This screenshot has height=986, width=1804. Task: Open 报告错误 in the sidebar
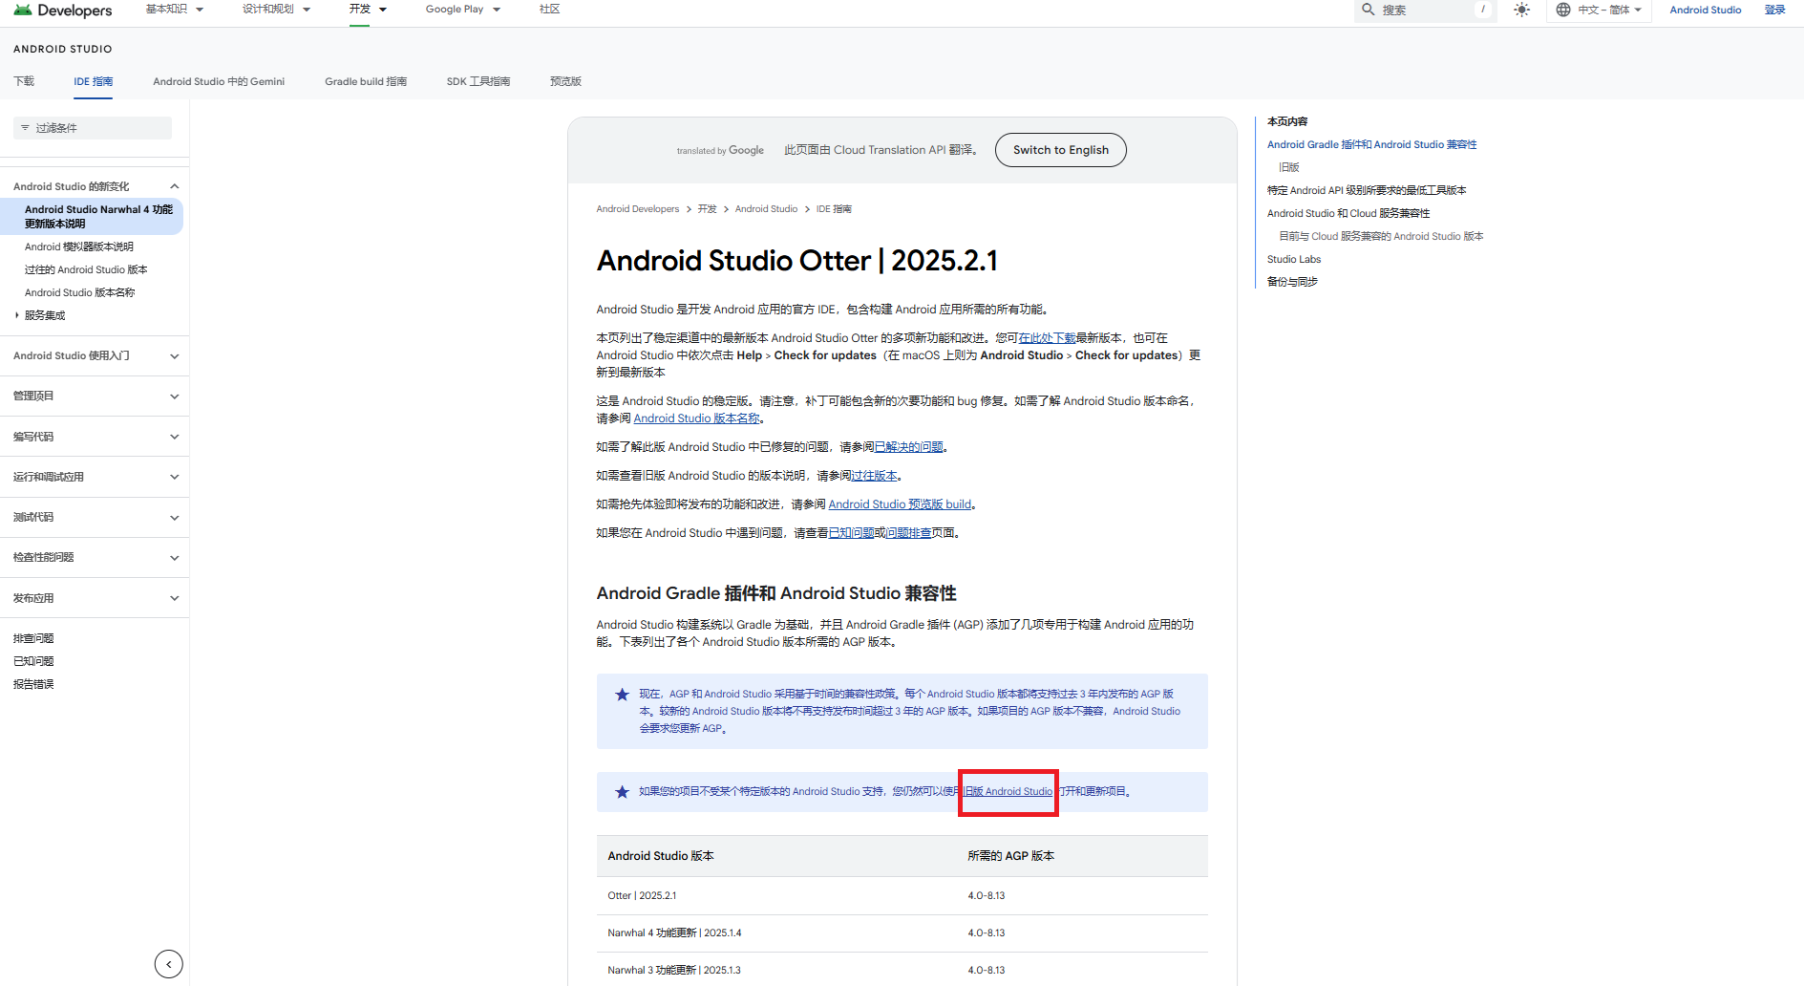pyautogui.click(x=33, y=684)
